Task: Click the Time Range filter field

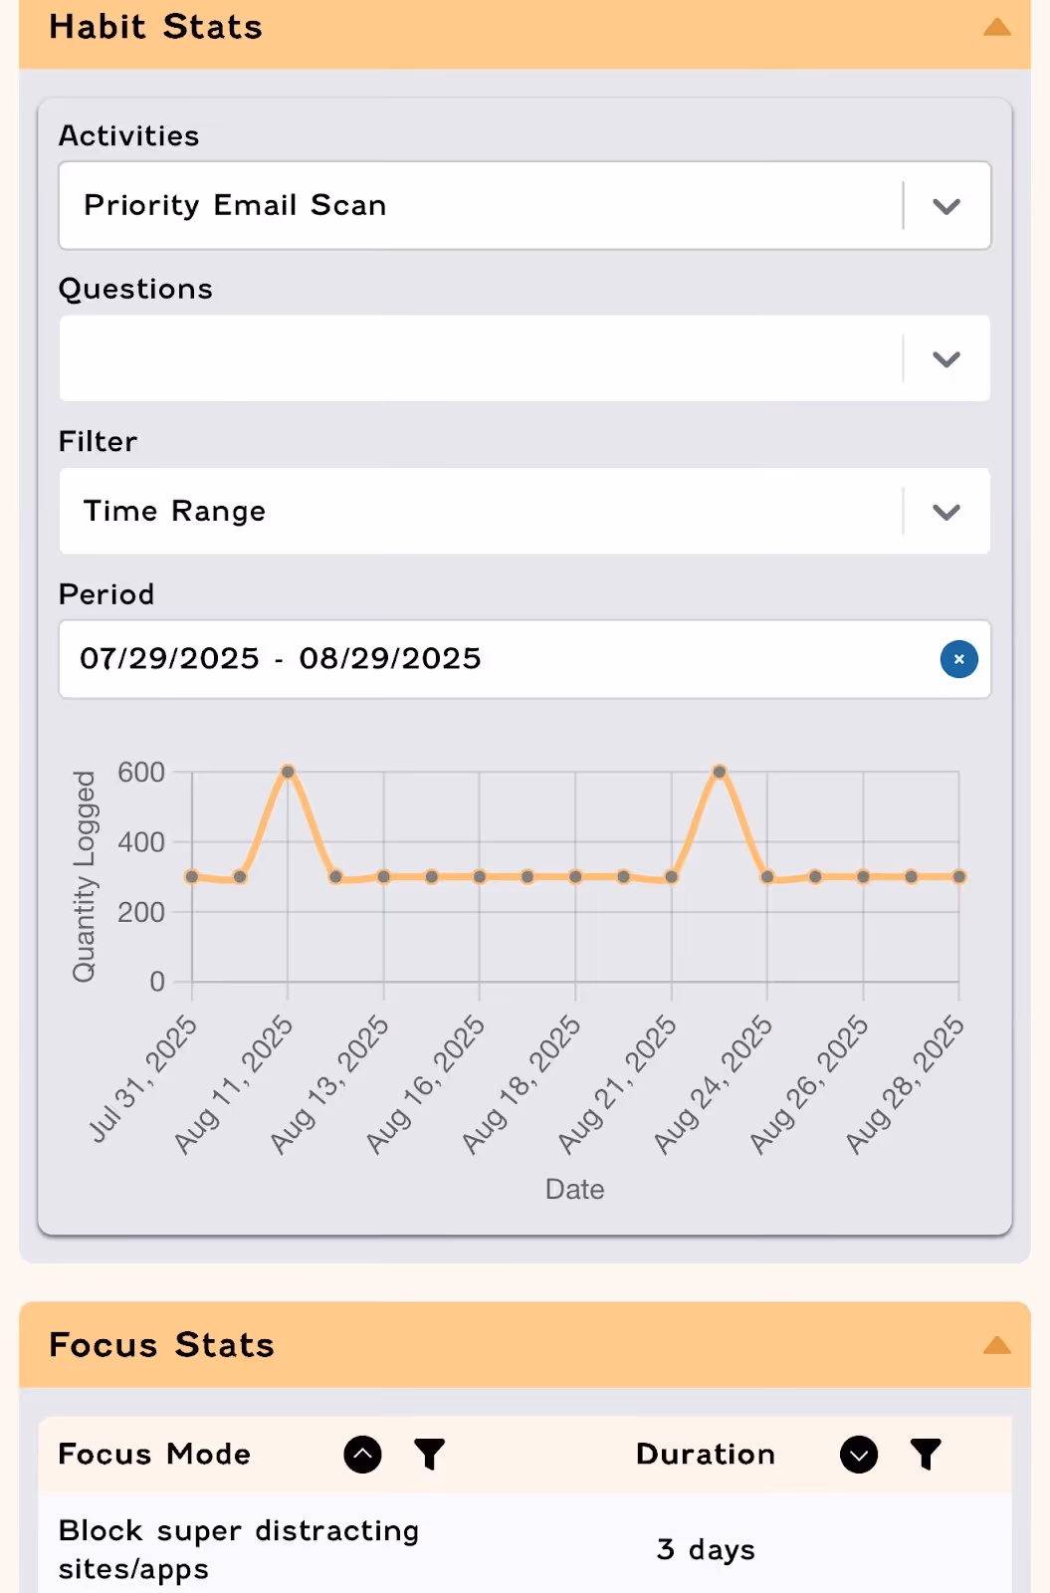Action: pyautogui.click(x=525, y=511)
